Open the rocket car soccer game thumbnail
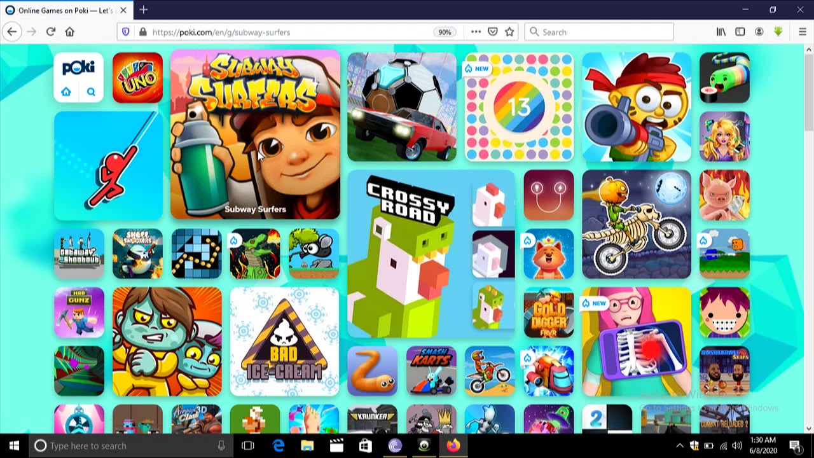Screen dimensions: 814x458 point(402,107)
